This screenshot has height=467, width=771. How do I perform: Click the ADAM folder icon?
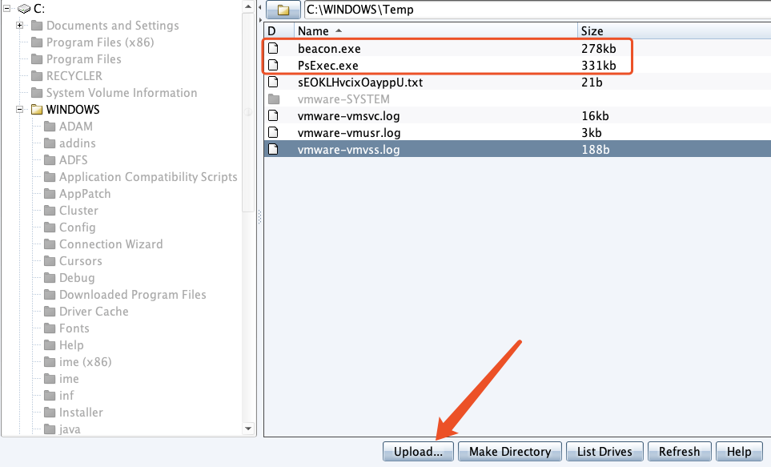point(50,127)
